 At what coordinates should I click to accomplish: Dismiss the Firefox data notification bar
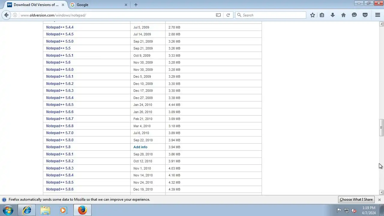(x=379, y=199)
